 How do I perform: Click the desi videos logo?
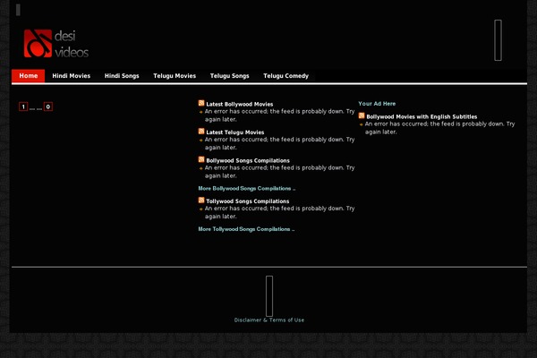(56, 44)
